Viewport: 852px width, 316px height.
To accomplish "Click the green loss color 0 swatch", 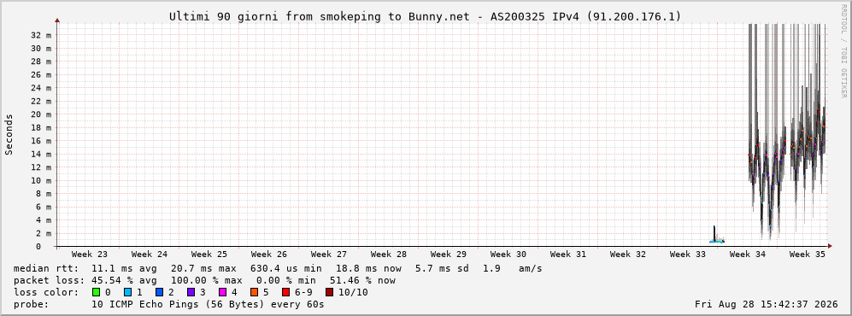I will click(x=97, y=292).
